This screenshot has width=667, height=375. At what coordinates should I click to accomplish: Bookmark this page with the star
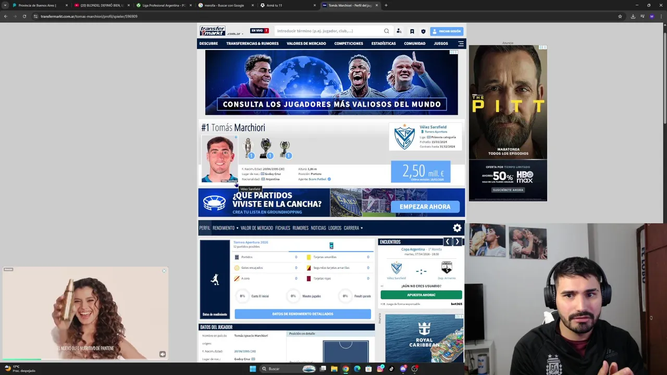point(620,16)
